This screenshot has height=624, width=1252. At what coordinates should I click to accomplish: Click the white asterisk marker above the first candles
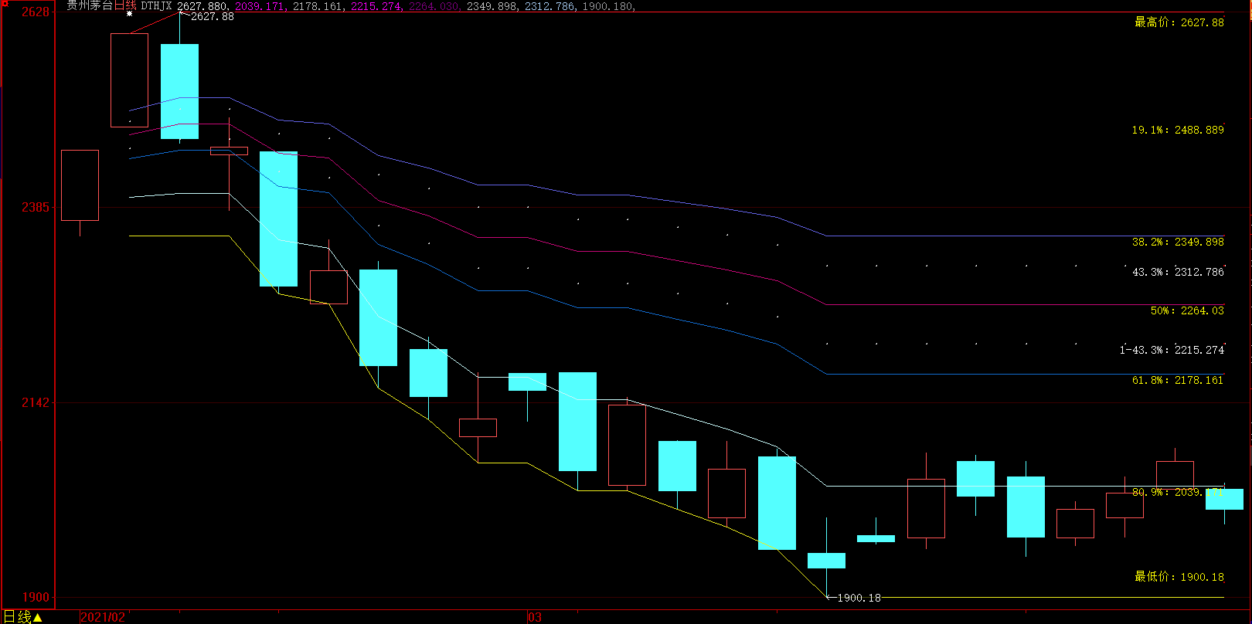pyautogui.click(x=129, y=14)
